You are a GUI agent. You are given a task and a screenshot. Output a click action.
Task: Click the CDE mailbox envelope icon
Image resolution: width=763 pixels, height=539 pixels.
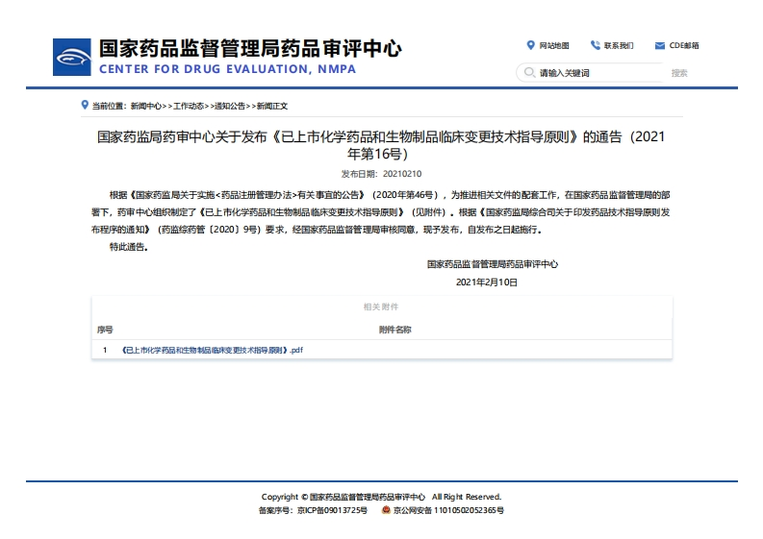(x=660, y=46)
